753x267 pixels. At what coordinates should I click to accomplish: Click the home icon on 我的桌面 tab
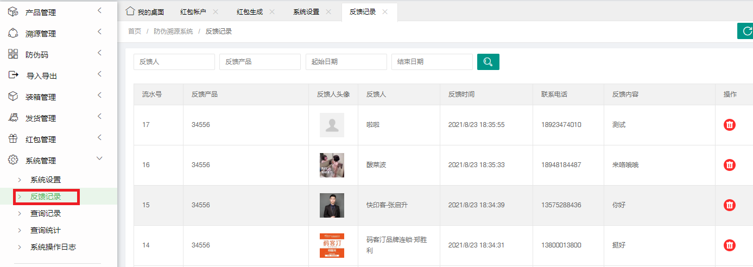(130, 11)
